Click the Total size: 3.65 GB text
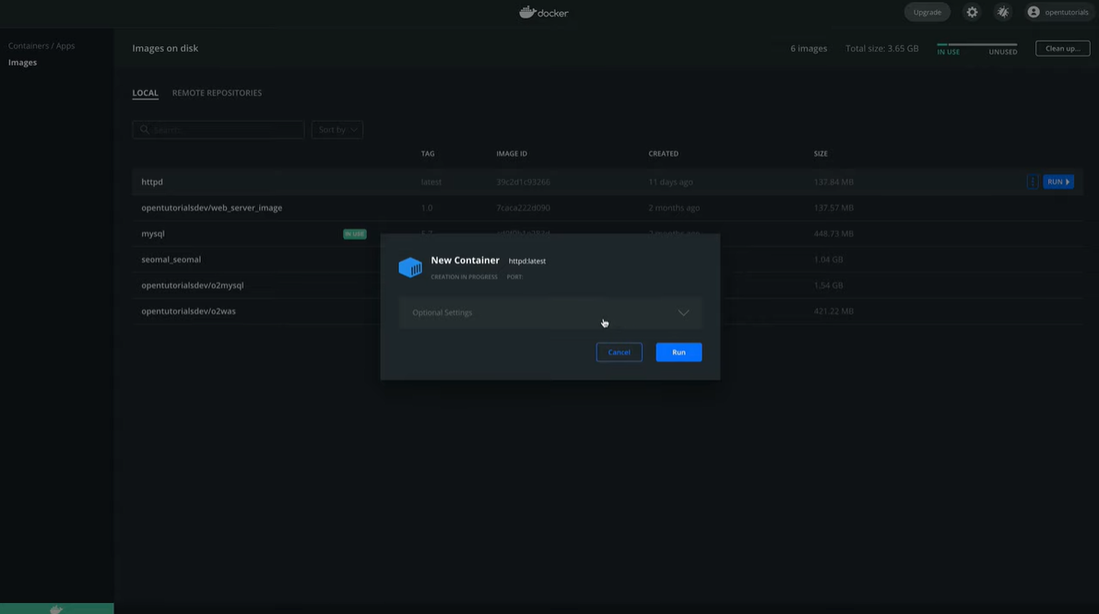The width and height of the screenshot is (1099, 614). [881, 48]
